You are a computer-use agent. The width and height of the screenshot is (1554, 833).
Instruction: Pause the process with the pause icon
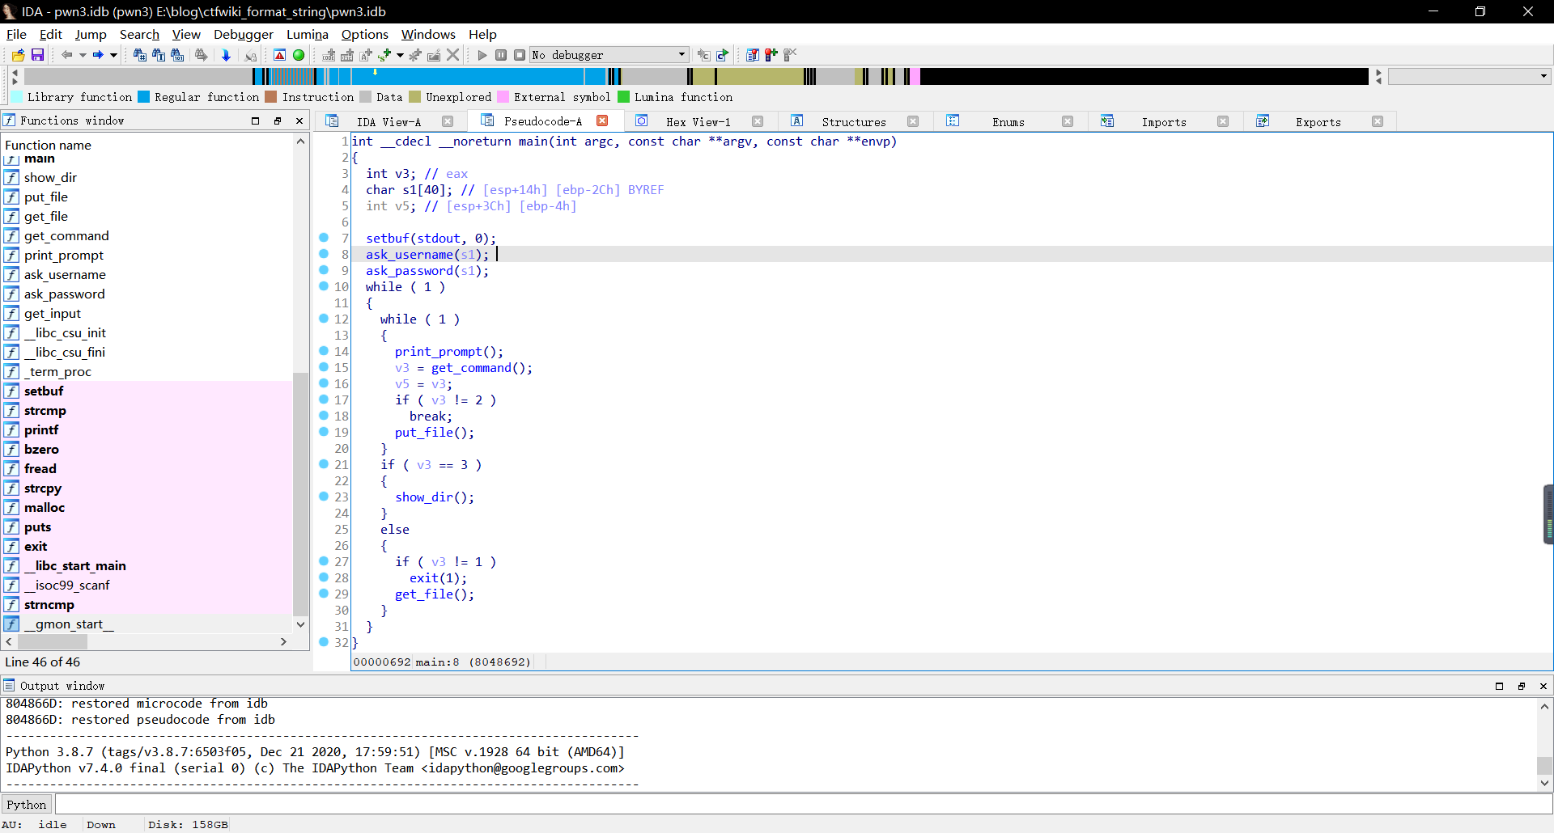point(501,55)
